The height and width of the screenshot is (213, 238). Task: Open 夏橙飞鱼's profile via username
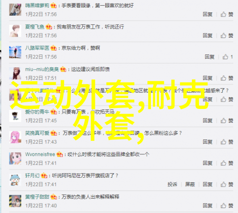pos(35,27)
